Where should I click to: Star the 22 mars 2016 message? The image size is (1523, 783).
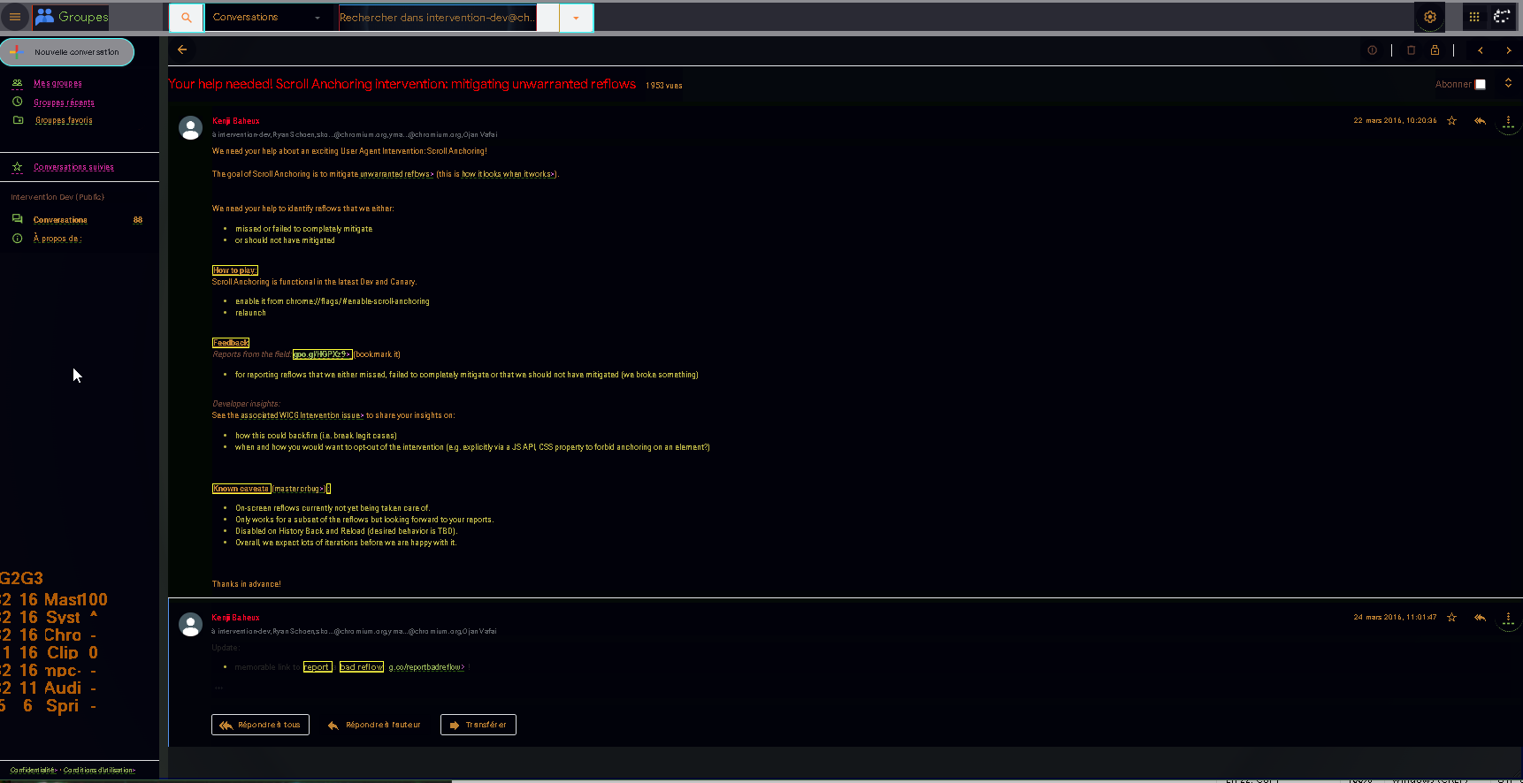point(1451,121)
